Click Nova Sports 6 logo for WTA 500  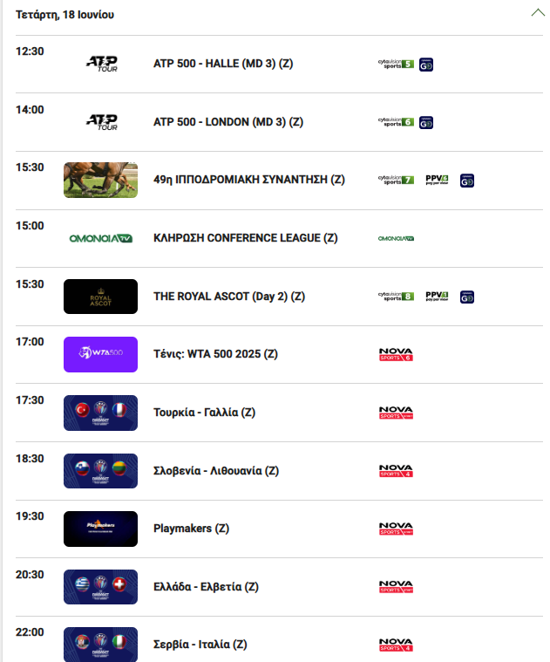coord(396,354)
